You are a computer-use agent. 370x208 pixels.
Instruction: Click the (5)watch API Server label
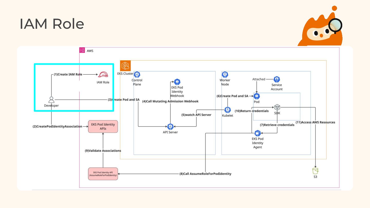click(196, 115)
